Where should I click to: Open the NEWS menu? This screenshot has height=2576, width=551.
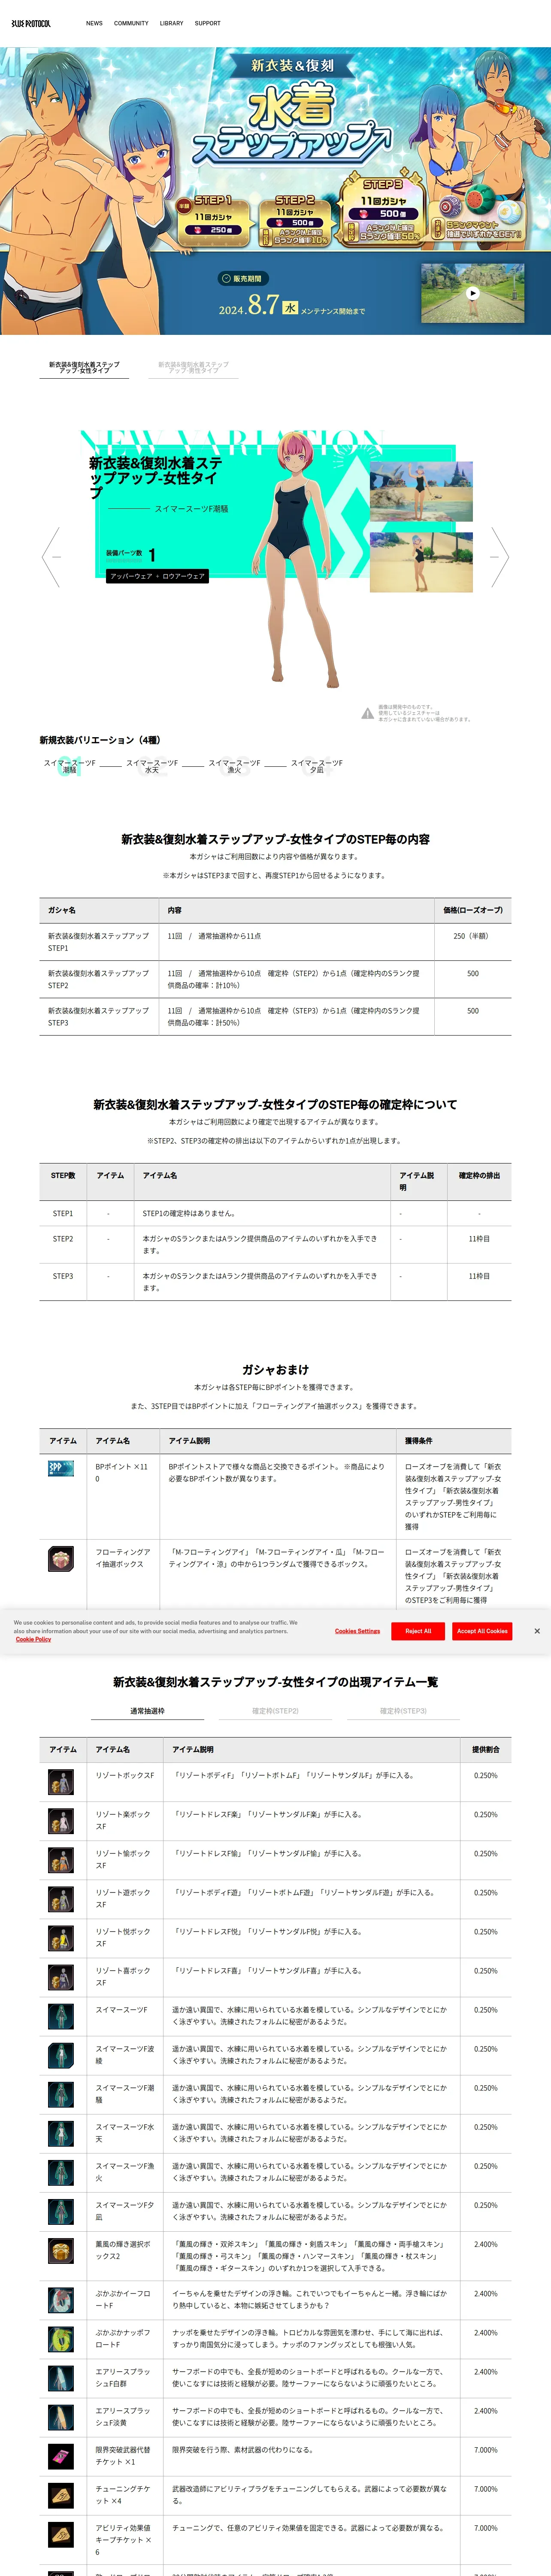94,23
